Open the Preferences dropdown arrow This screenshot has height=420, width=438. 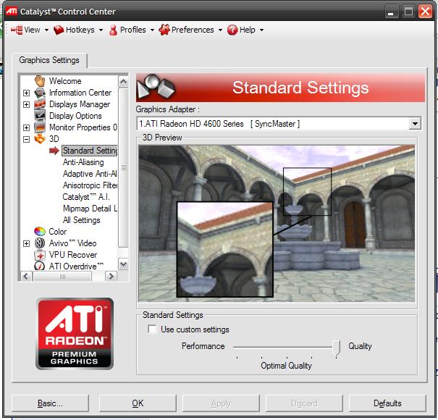pyautogui.click(x=220, y=30)
